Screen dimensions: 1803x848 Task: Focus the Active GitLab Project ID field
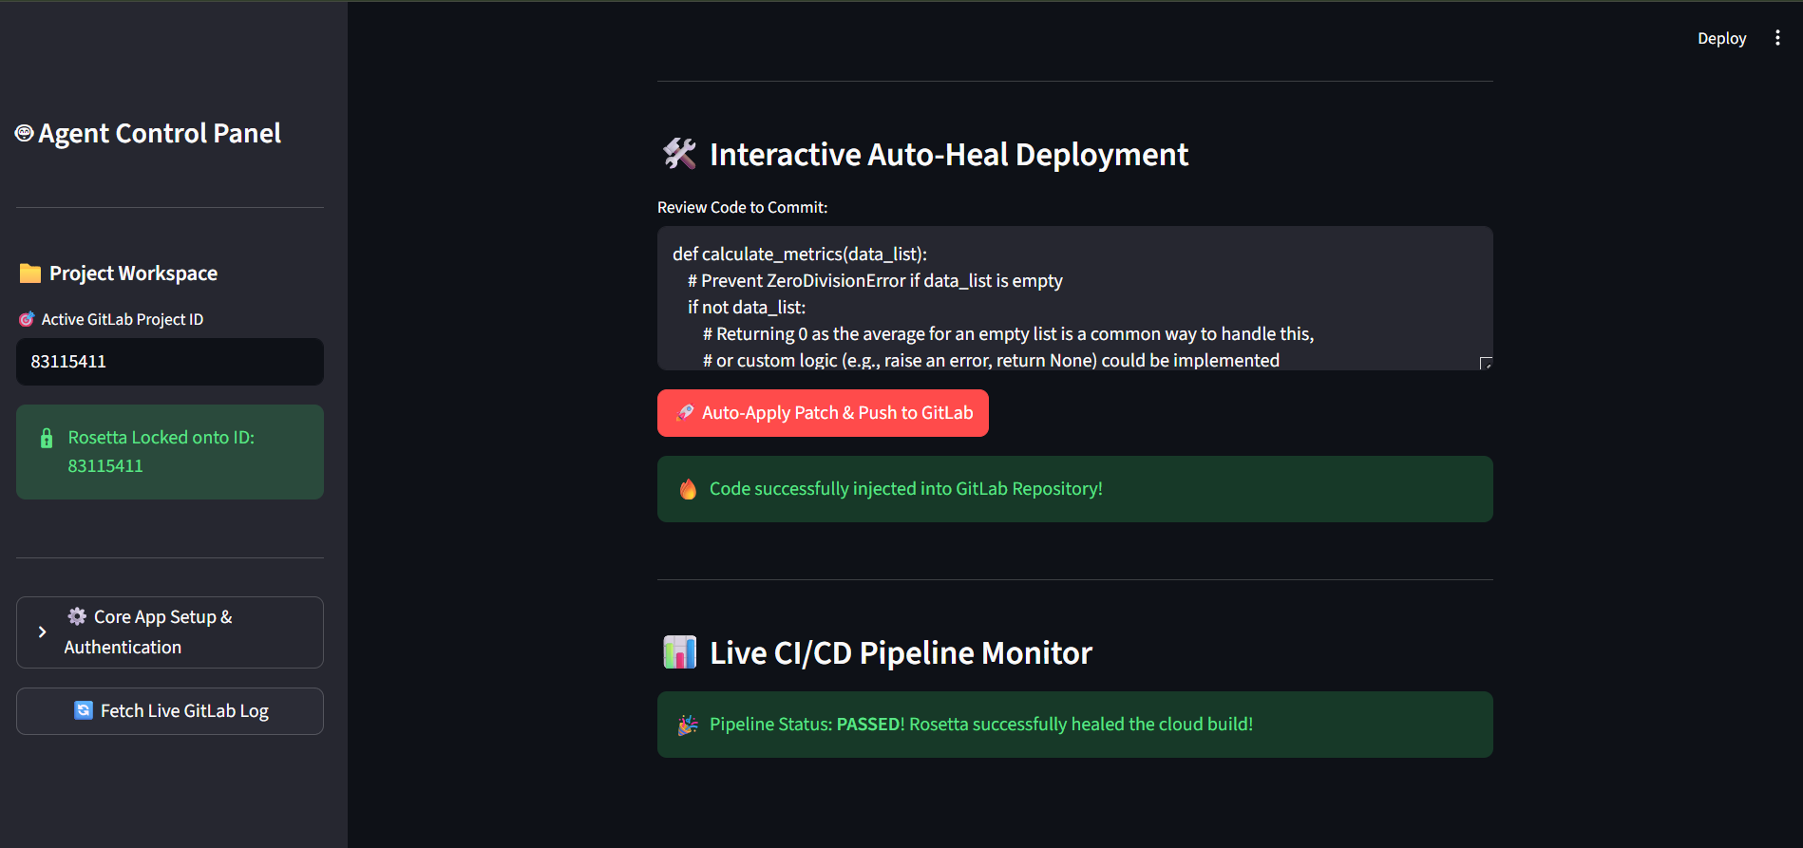click(170, 362)
